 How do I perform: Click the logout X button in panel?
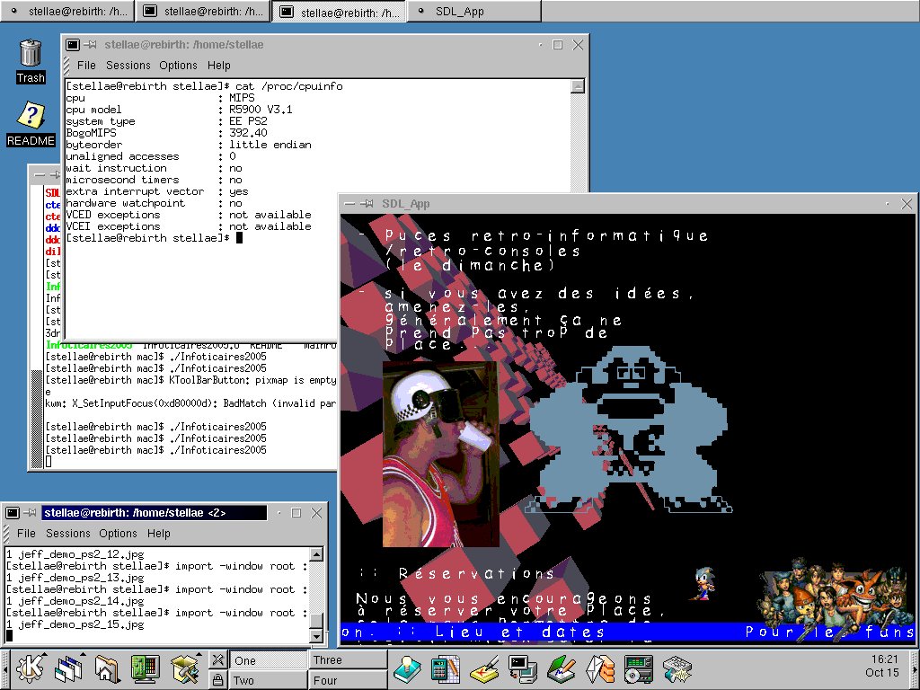(217, 659)
